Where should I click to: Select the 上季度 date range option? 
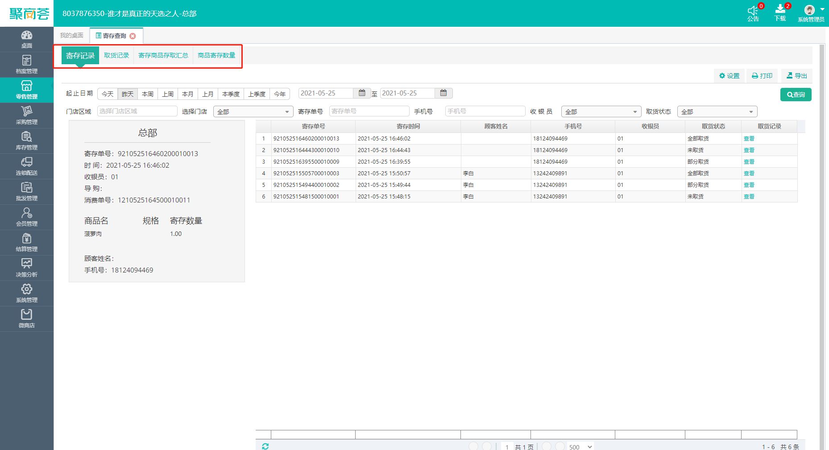click(257, 94)
